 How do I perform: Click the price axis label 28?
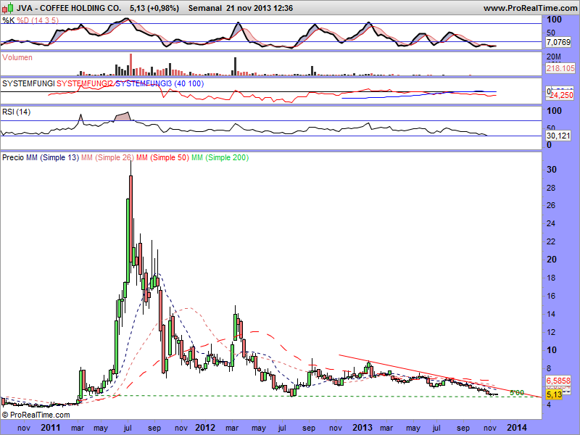click(x=551, y=188)
